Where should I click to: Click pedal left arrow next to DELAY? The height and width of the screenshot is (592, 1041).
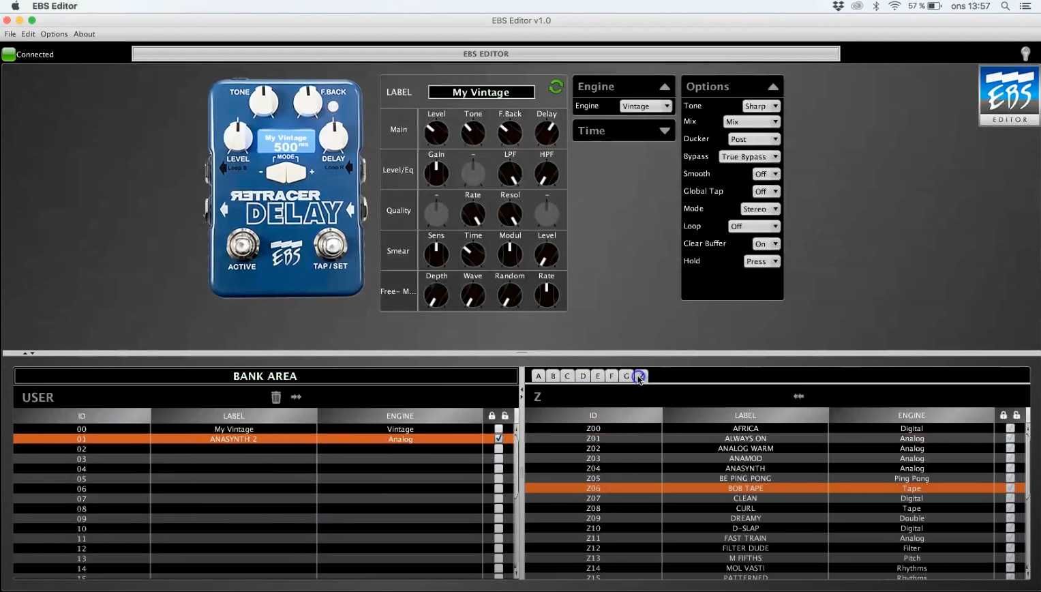224,210
